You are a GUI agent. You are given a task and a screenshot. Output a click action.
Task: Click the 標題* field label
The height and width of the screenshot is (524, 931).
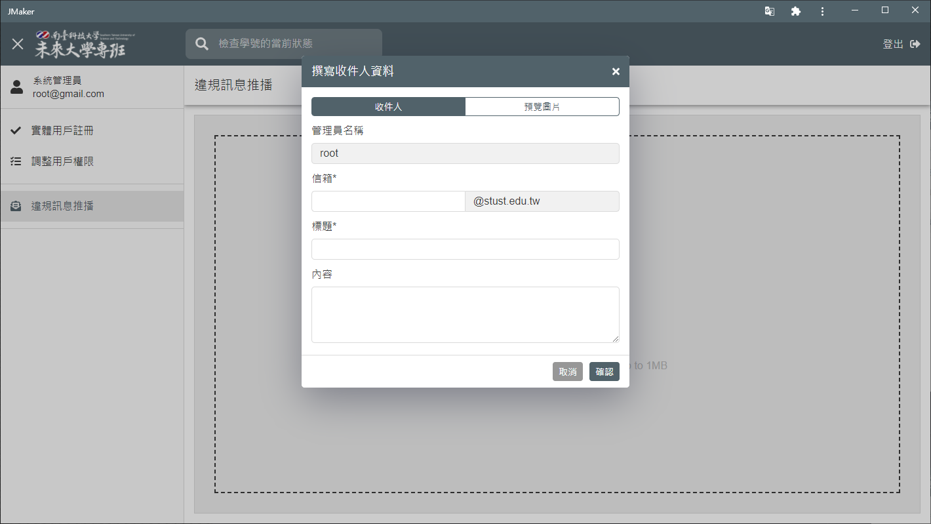(324, 226)
